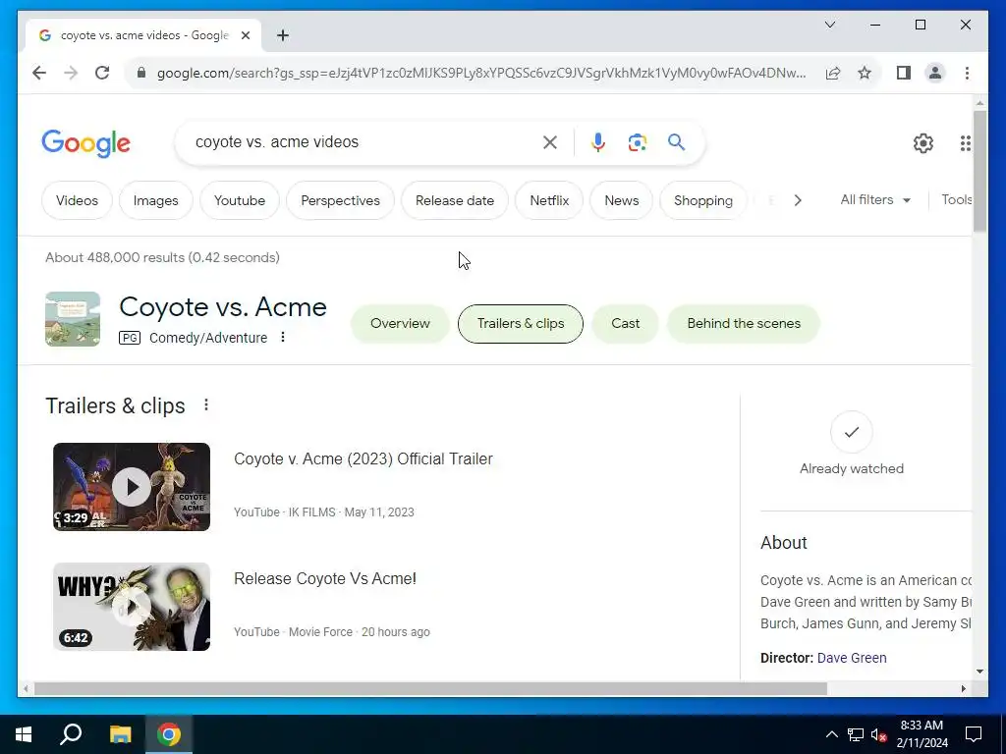1006x754 pixels.
Task: Open the notification center icon
Action: 974,734
